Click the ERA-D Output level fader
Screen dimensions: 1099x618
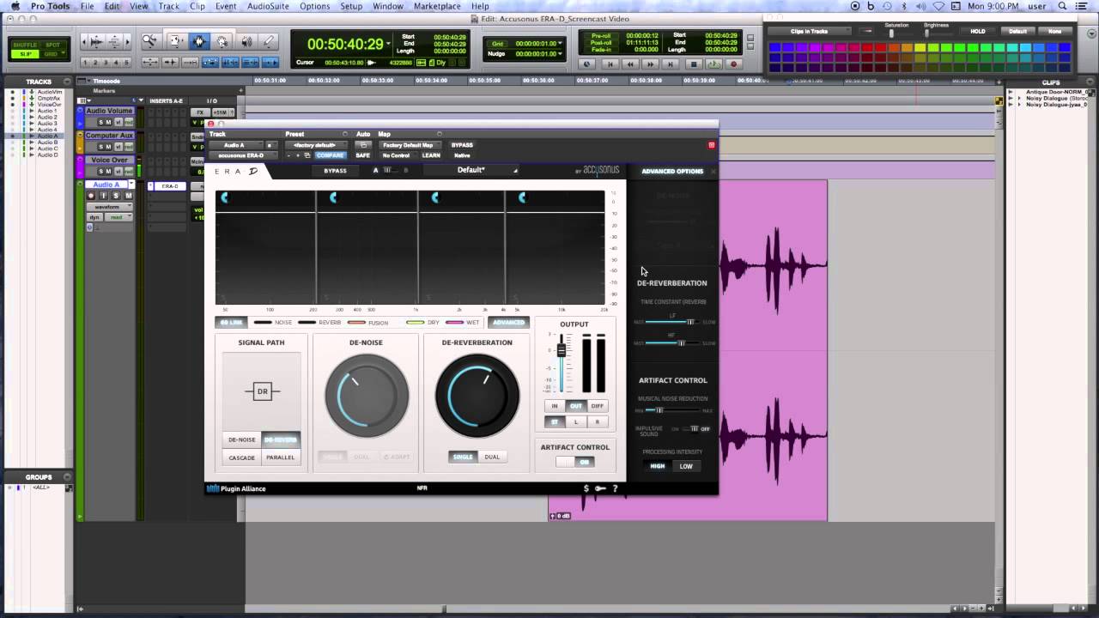562,350
